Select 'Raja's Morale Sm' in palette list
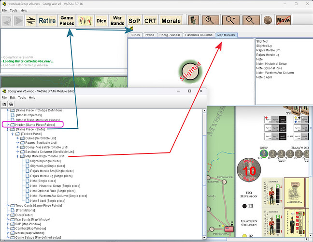Screen dimensions: 313x242 [x=268, y=50]
